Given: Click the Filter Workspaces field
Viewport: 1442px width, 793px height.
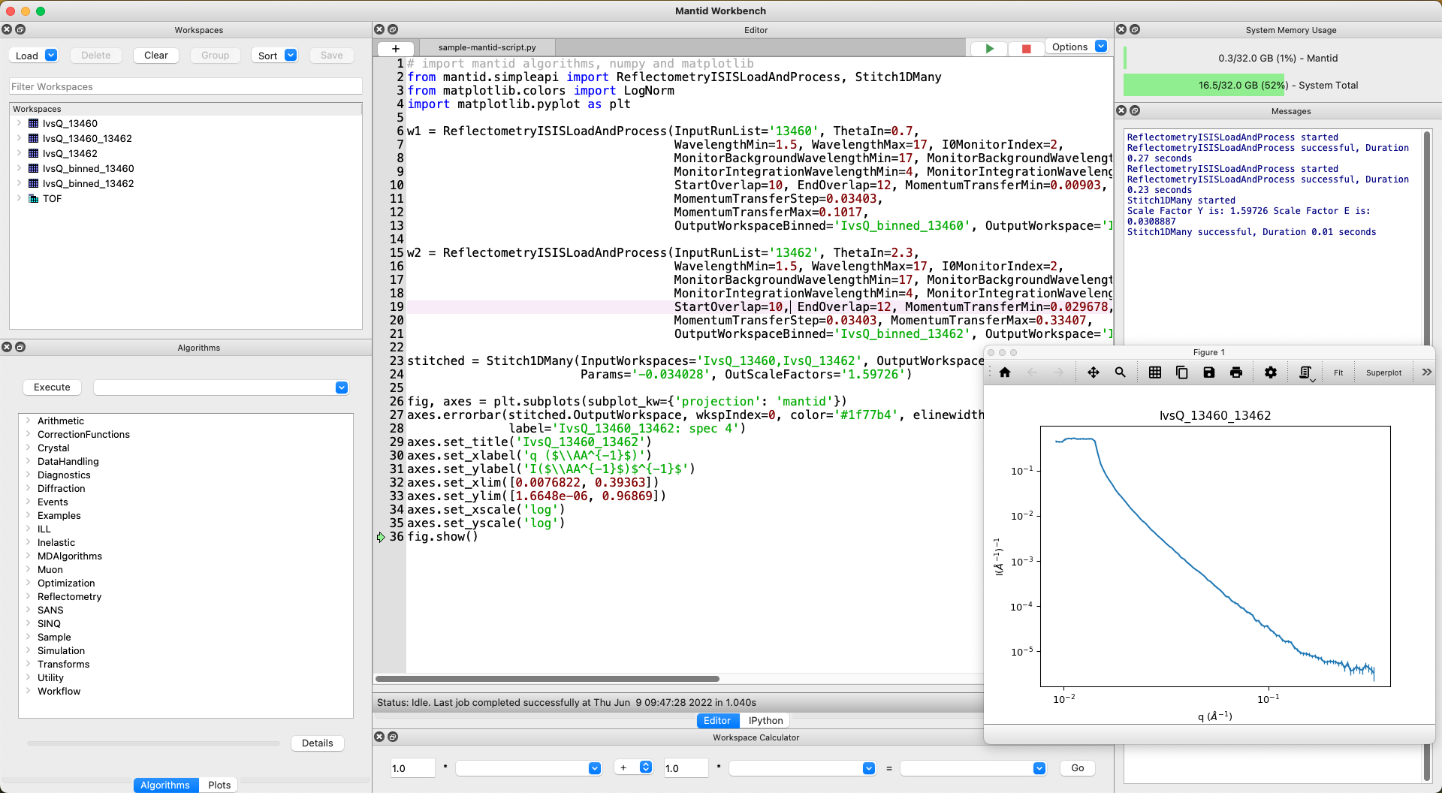Looking at the screenshot, I should pos(186,86).
